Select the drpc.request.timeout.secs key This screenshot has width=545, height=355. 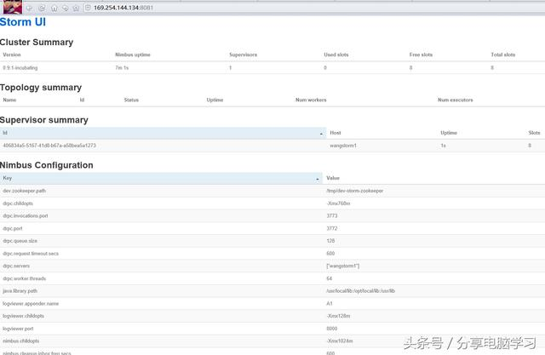tap(31, 253)
